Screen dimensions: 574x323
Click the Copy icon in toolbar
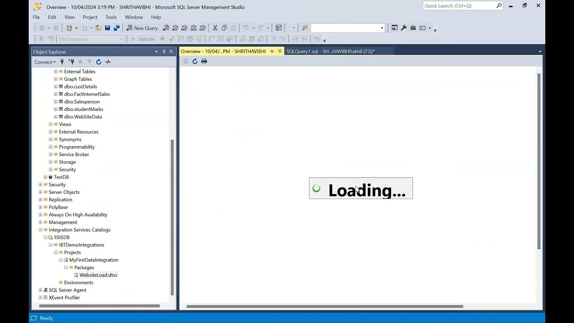click(224, 28)
